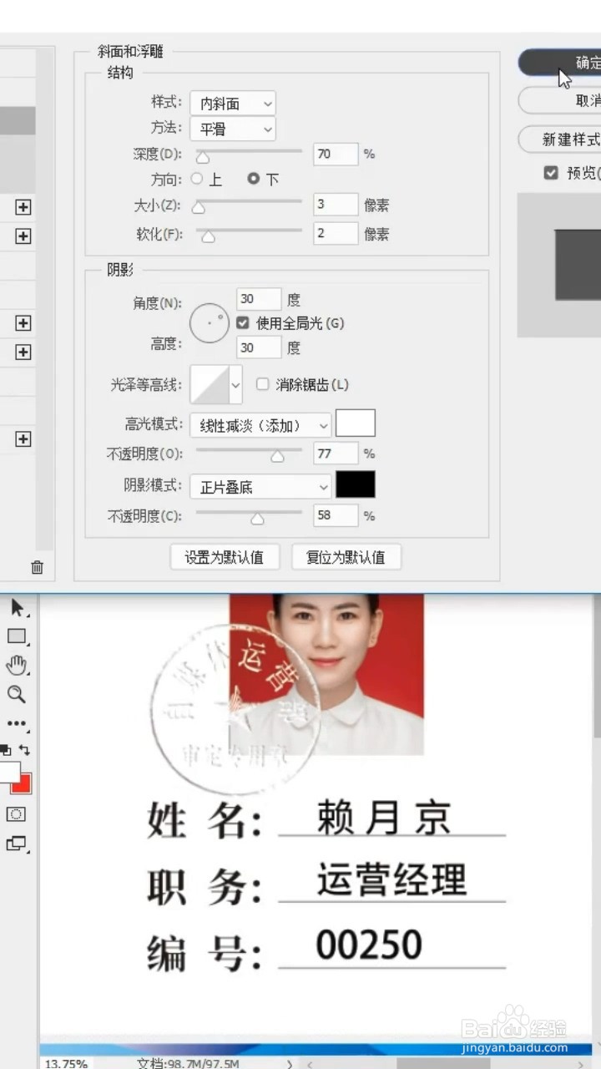Open the 方法 dropdown showing 平滑
Screen dimensions: 601x1069
coord(233,129)
